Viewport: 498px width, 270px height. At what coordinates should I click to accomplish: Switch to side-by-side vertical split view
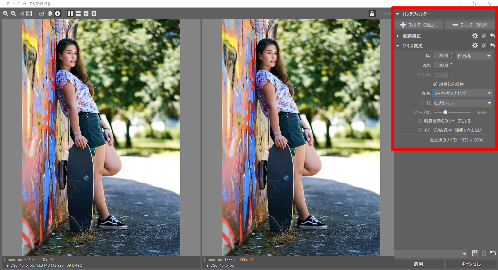tap(70, 13)
